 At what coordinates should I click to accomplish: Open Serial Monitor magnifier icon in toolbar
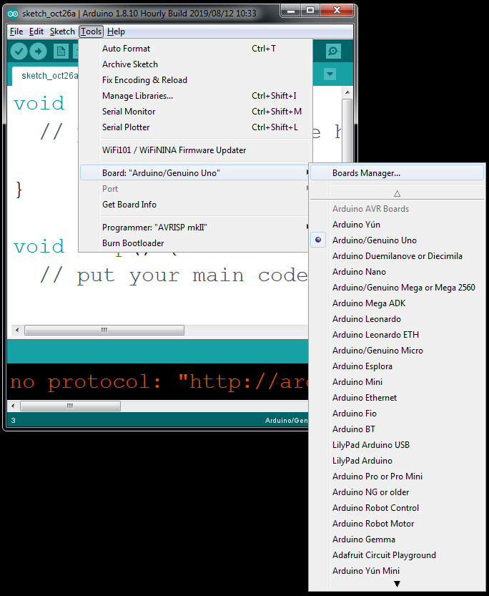coord(333,51)
